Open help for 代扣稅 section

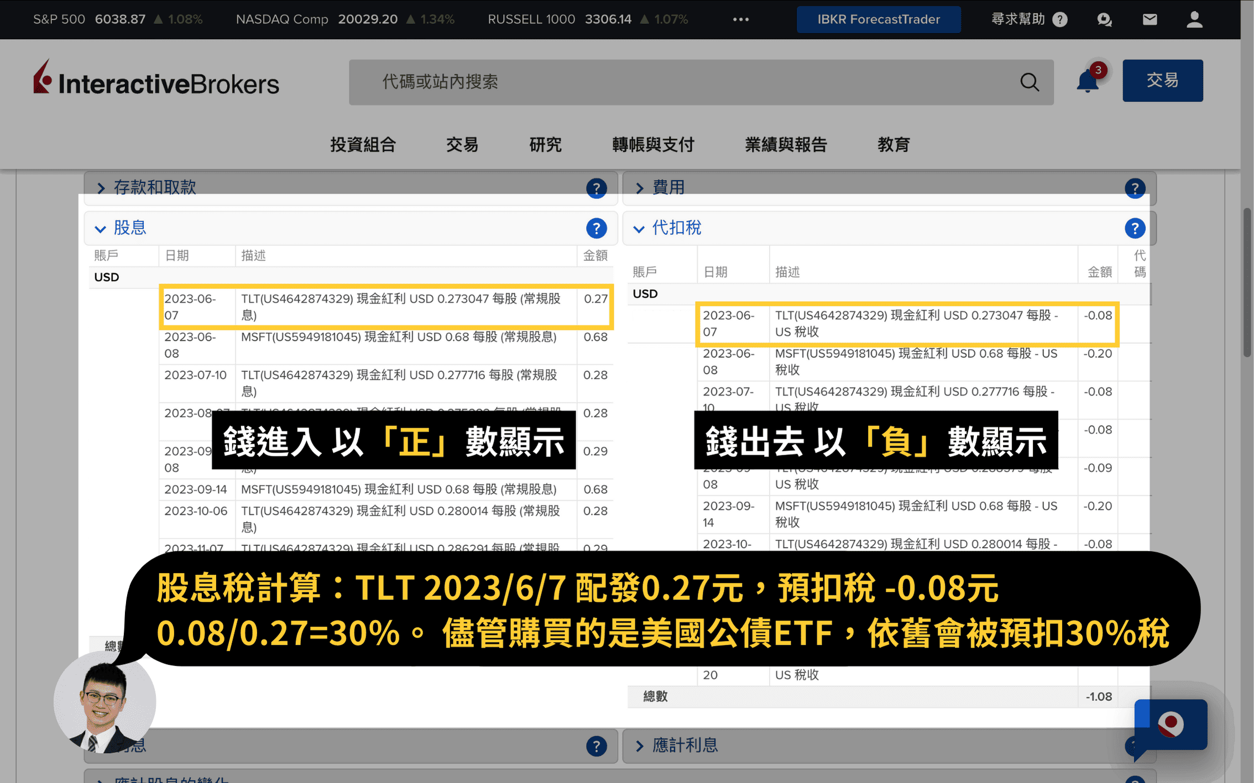(1135, 228)
